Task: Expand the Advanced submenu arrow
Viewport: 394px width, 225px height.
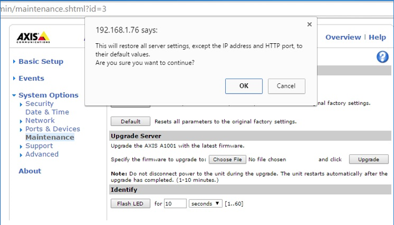Action: pyautogui.click(x=21, y=155)
